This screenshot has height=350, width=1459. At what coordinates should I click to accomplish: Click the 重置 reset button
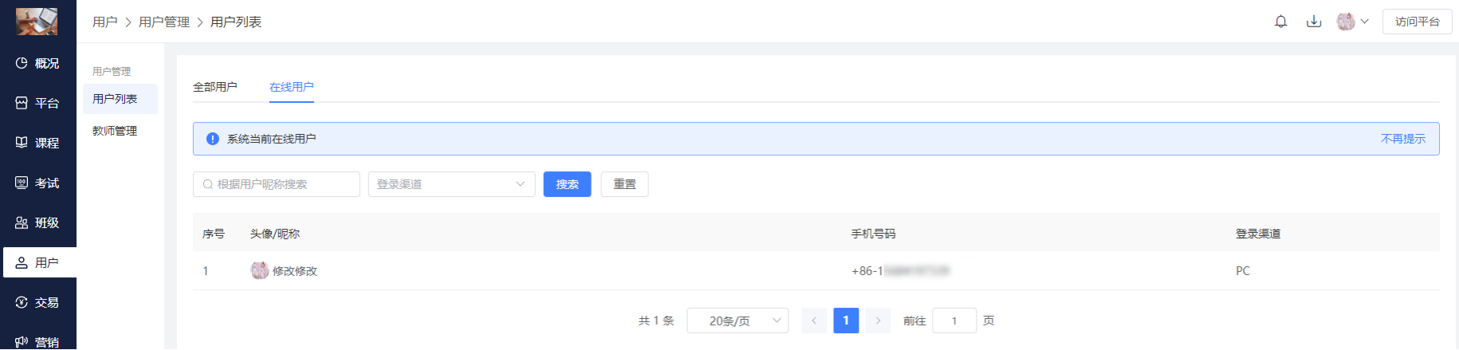pyautogui.click(x=624, y=184)
